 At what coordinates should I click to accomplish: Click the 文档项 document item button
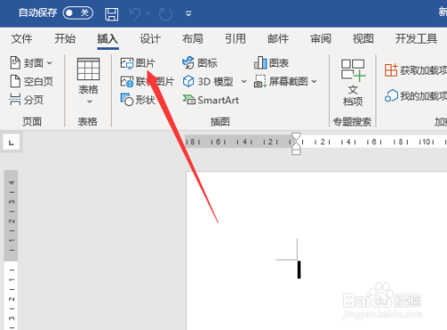[353, 82]
